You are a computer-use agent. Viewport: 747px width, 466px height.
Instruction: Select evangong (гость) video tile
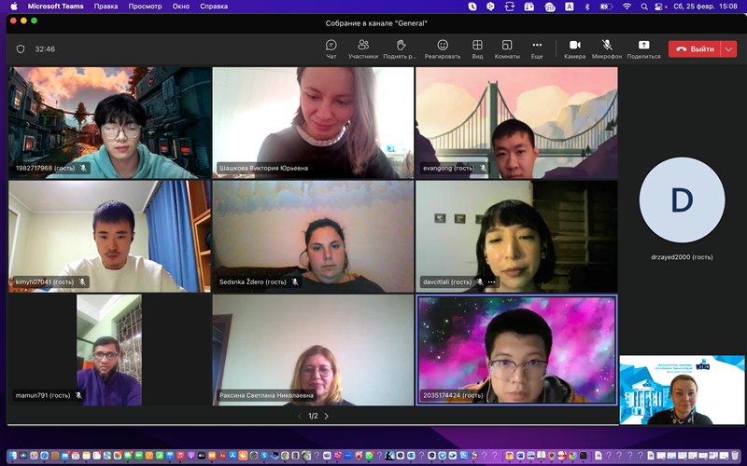pyautogui.click(x=516, y=123)
